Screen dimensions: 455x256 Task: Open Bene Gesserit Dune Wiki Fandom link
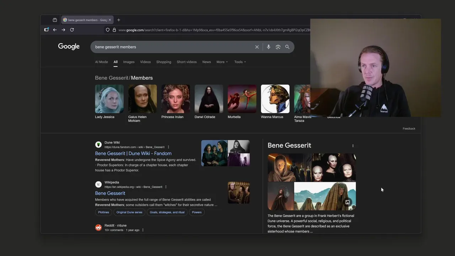pyautogui.click(x=133, y=154)
